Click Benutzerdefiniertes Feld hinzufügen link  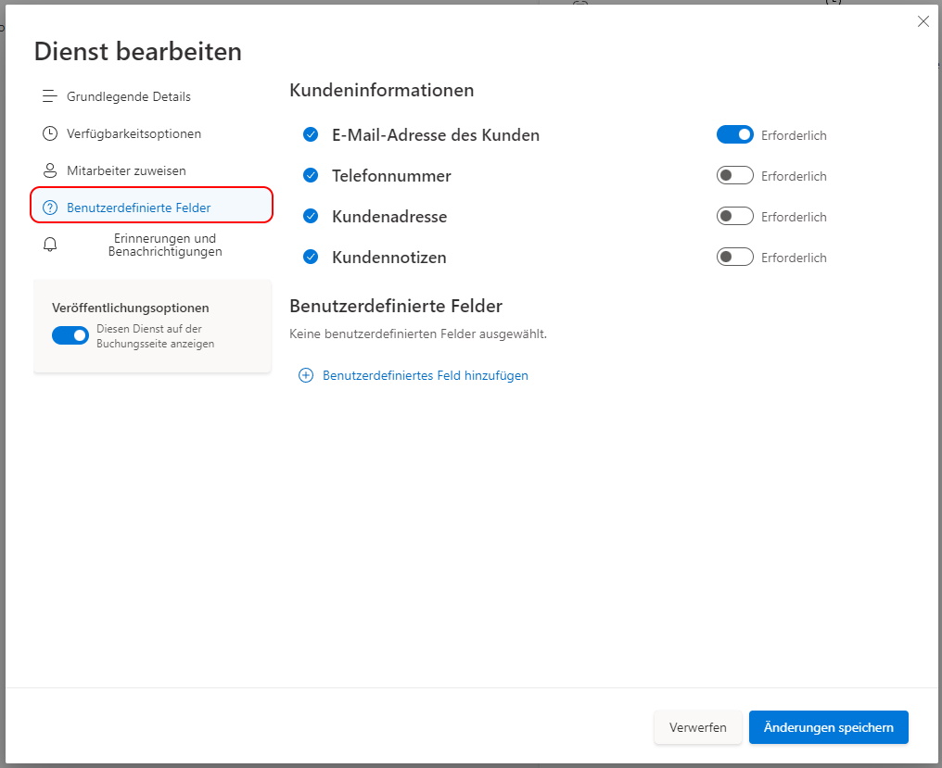pyautogui.click(x=426, y=375)
